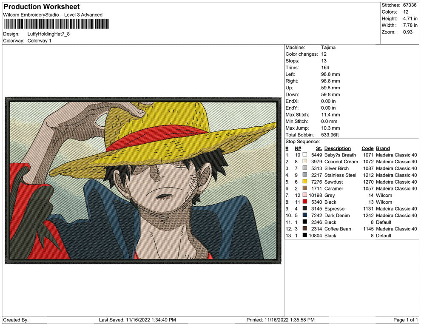Click the 'Colorway 1' value

39,41
